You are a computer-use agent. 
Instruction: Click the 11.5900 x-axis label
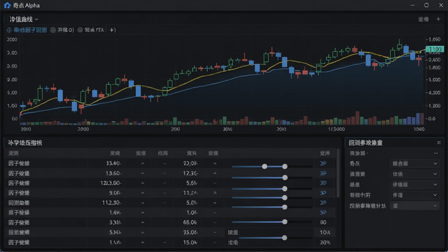click(x=336, y=129)
